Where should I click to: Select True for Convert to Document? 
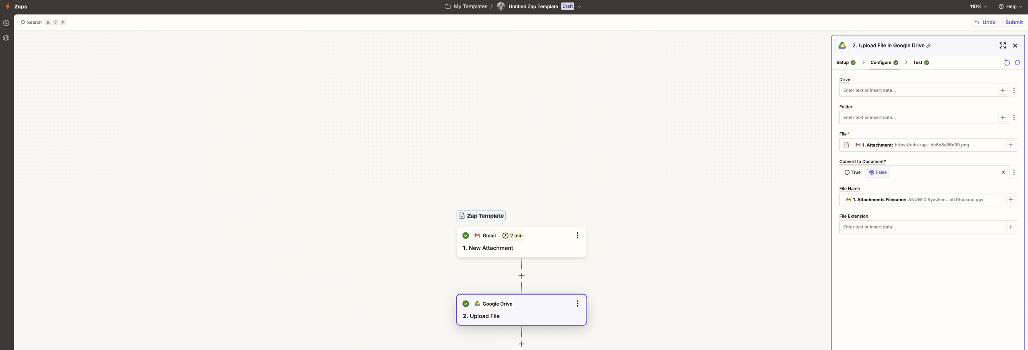852,173
